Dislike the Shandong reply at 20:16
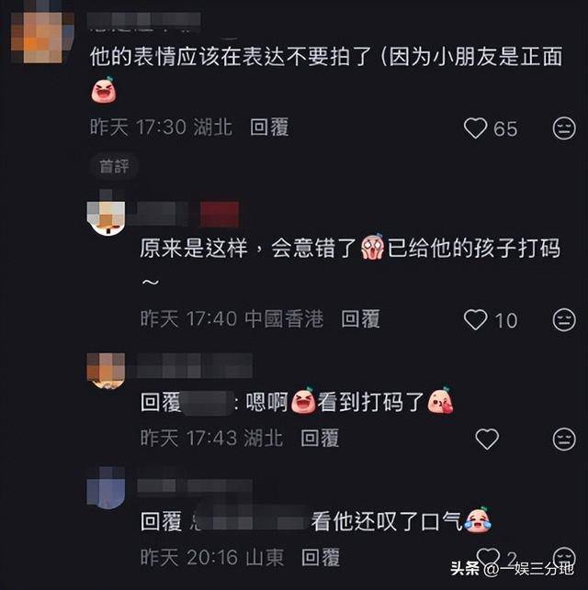Viewport: 588px width, 590px height. pyautogui.click(x=564, y=557)
